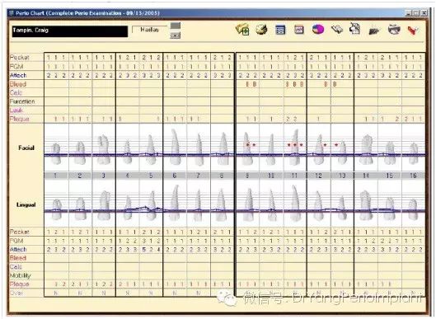Select tooth number 11 in number strip
This screenshot has height=319, width=436.
(x=294, y=176)
